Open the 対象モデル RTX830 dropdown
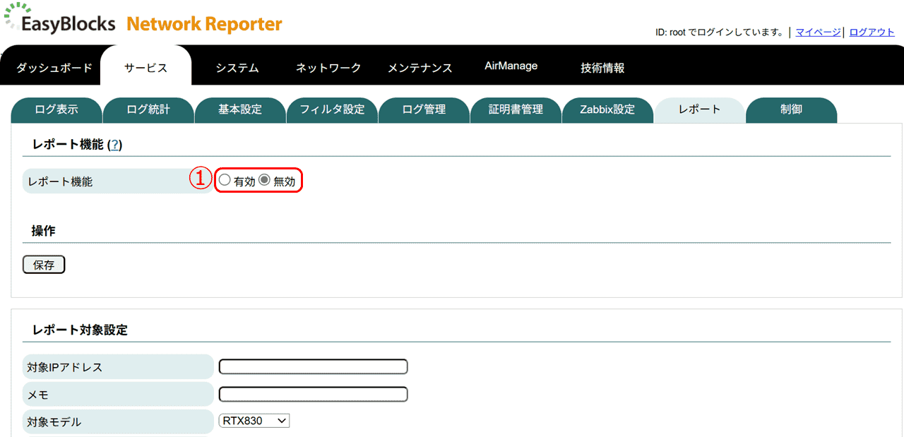The height and width of the screenshot is (437, 904). [254, 421]
